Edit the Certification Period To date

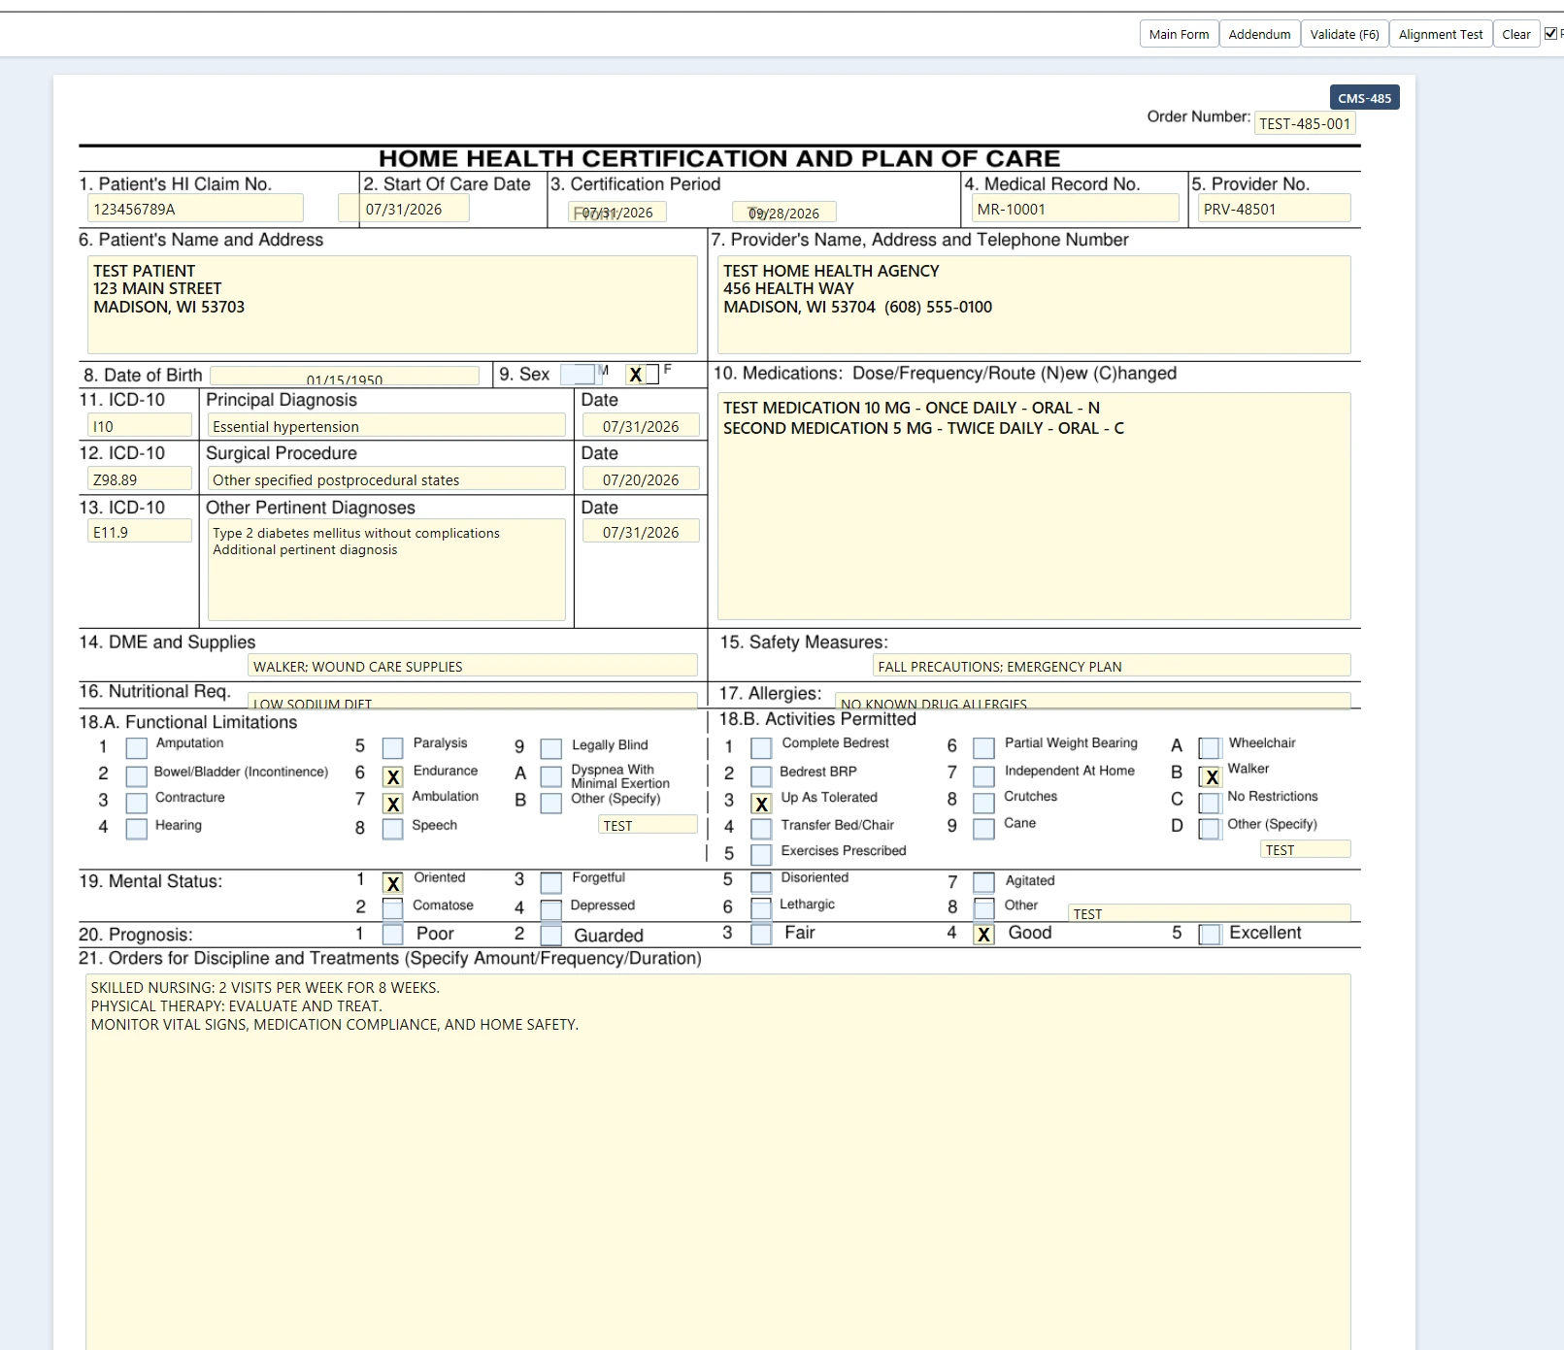783,213
